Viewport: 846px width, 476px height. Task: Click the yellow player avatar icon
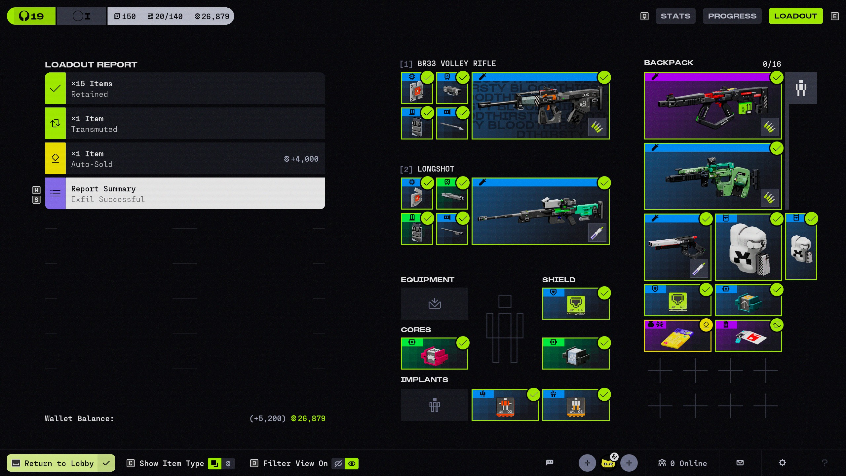coord(608,463)
